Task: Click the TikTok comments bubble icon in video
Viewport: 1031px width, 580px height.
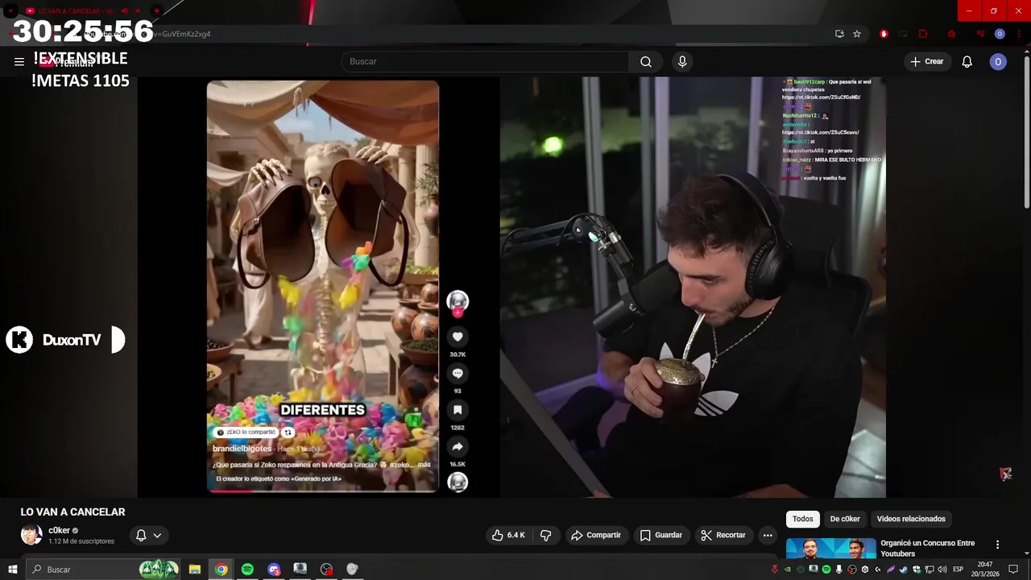Action: [x=458, y=373]
